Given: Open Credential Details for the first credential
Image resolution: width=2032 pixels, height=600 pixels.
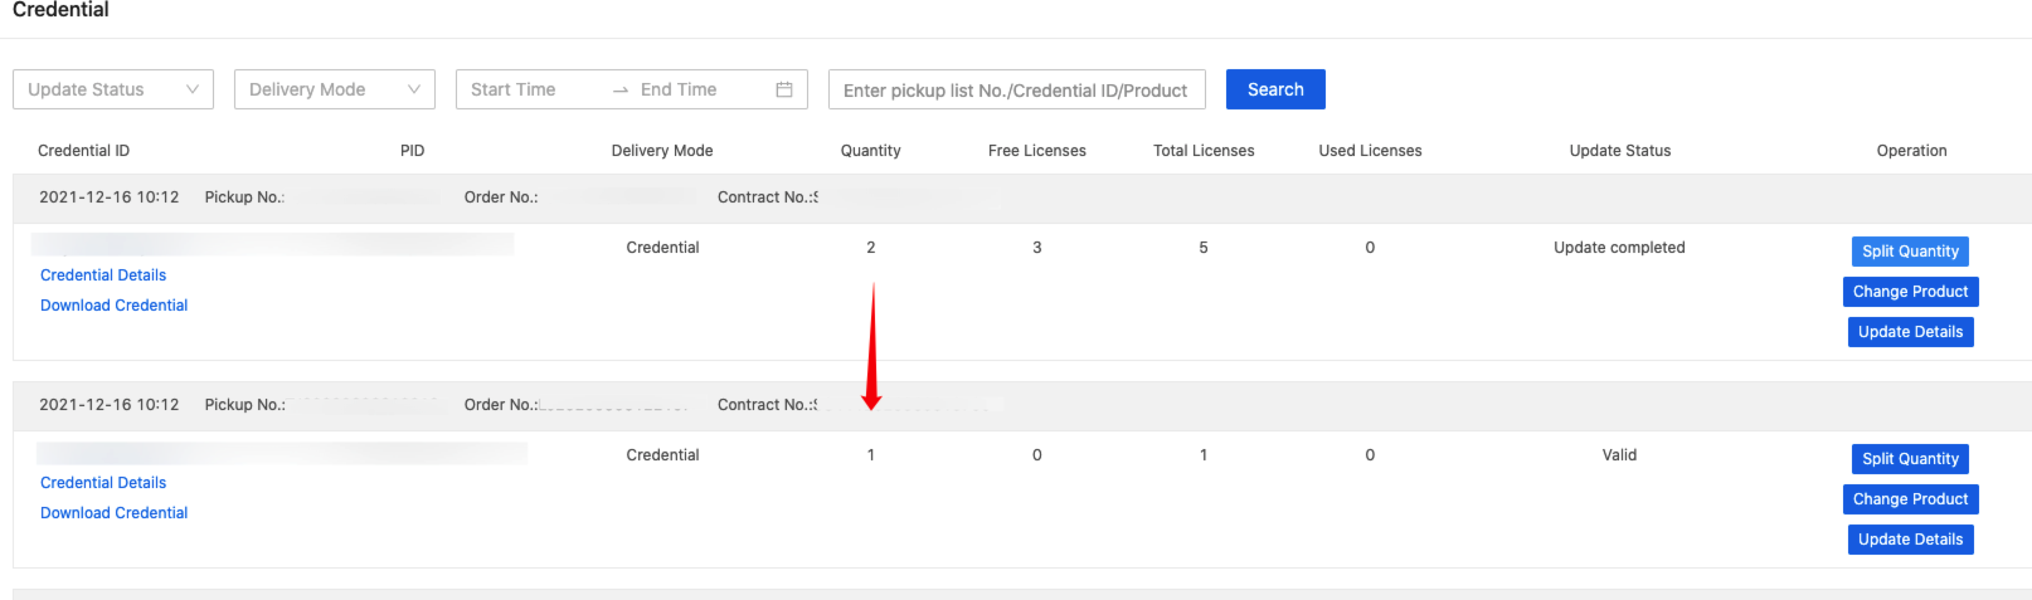Looking at the screenshot, I should tap(103, 275).
